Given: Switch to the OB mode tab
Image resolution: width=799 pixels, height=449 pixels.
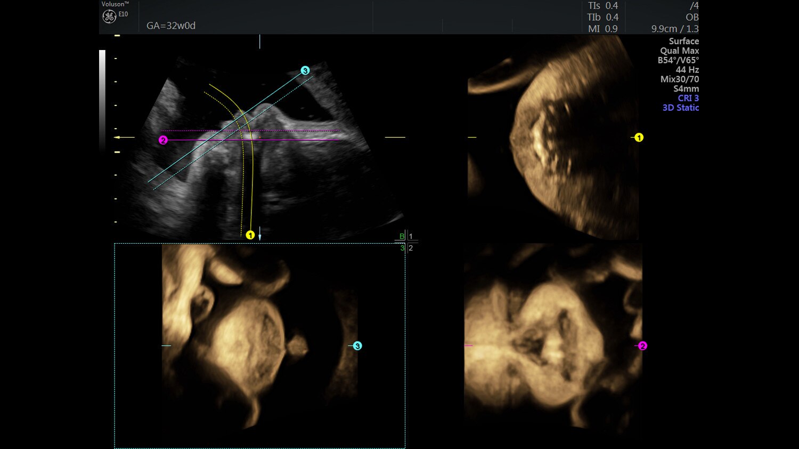Looking at the screenshot, I should (692, 17).
